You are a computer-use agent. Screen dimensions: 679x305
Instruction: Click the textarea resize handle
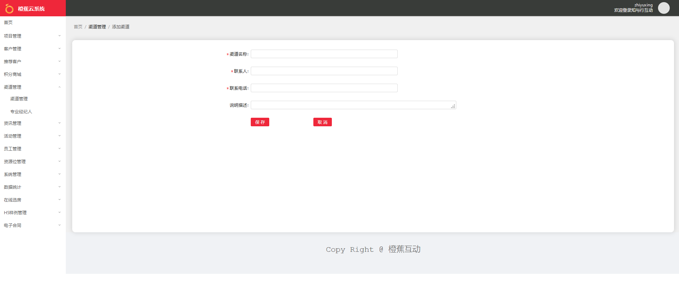[x=453, y=106]
